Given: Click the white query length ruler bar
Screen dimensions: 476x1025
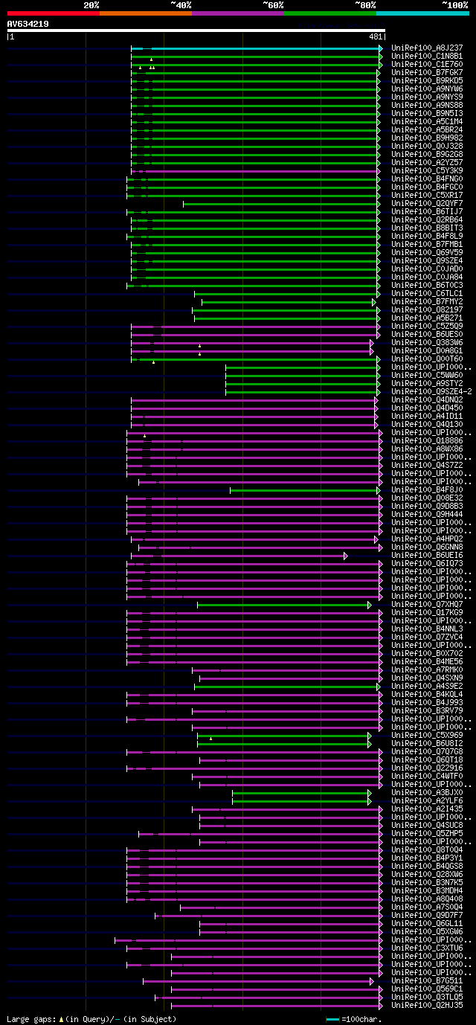Looking at the screenshot, I should point(196,30).
